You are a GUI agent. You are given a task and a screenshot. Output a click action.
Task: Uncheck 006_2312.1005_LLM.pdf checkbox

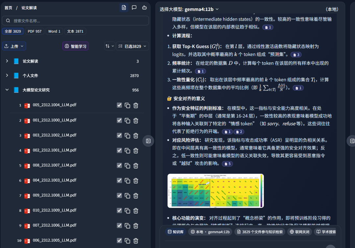coord(119,240)
